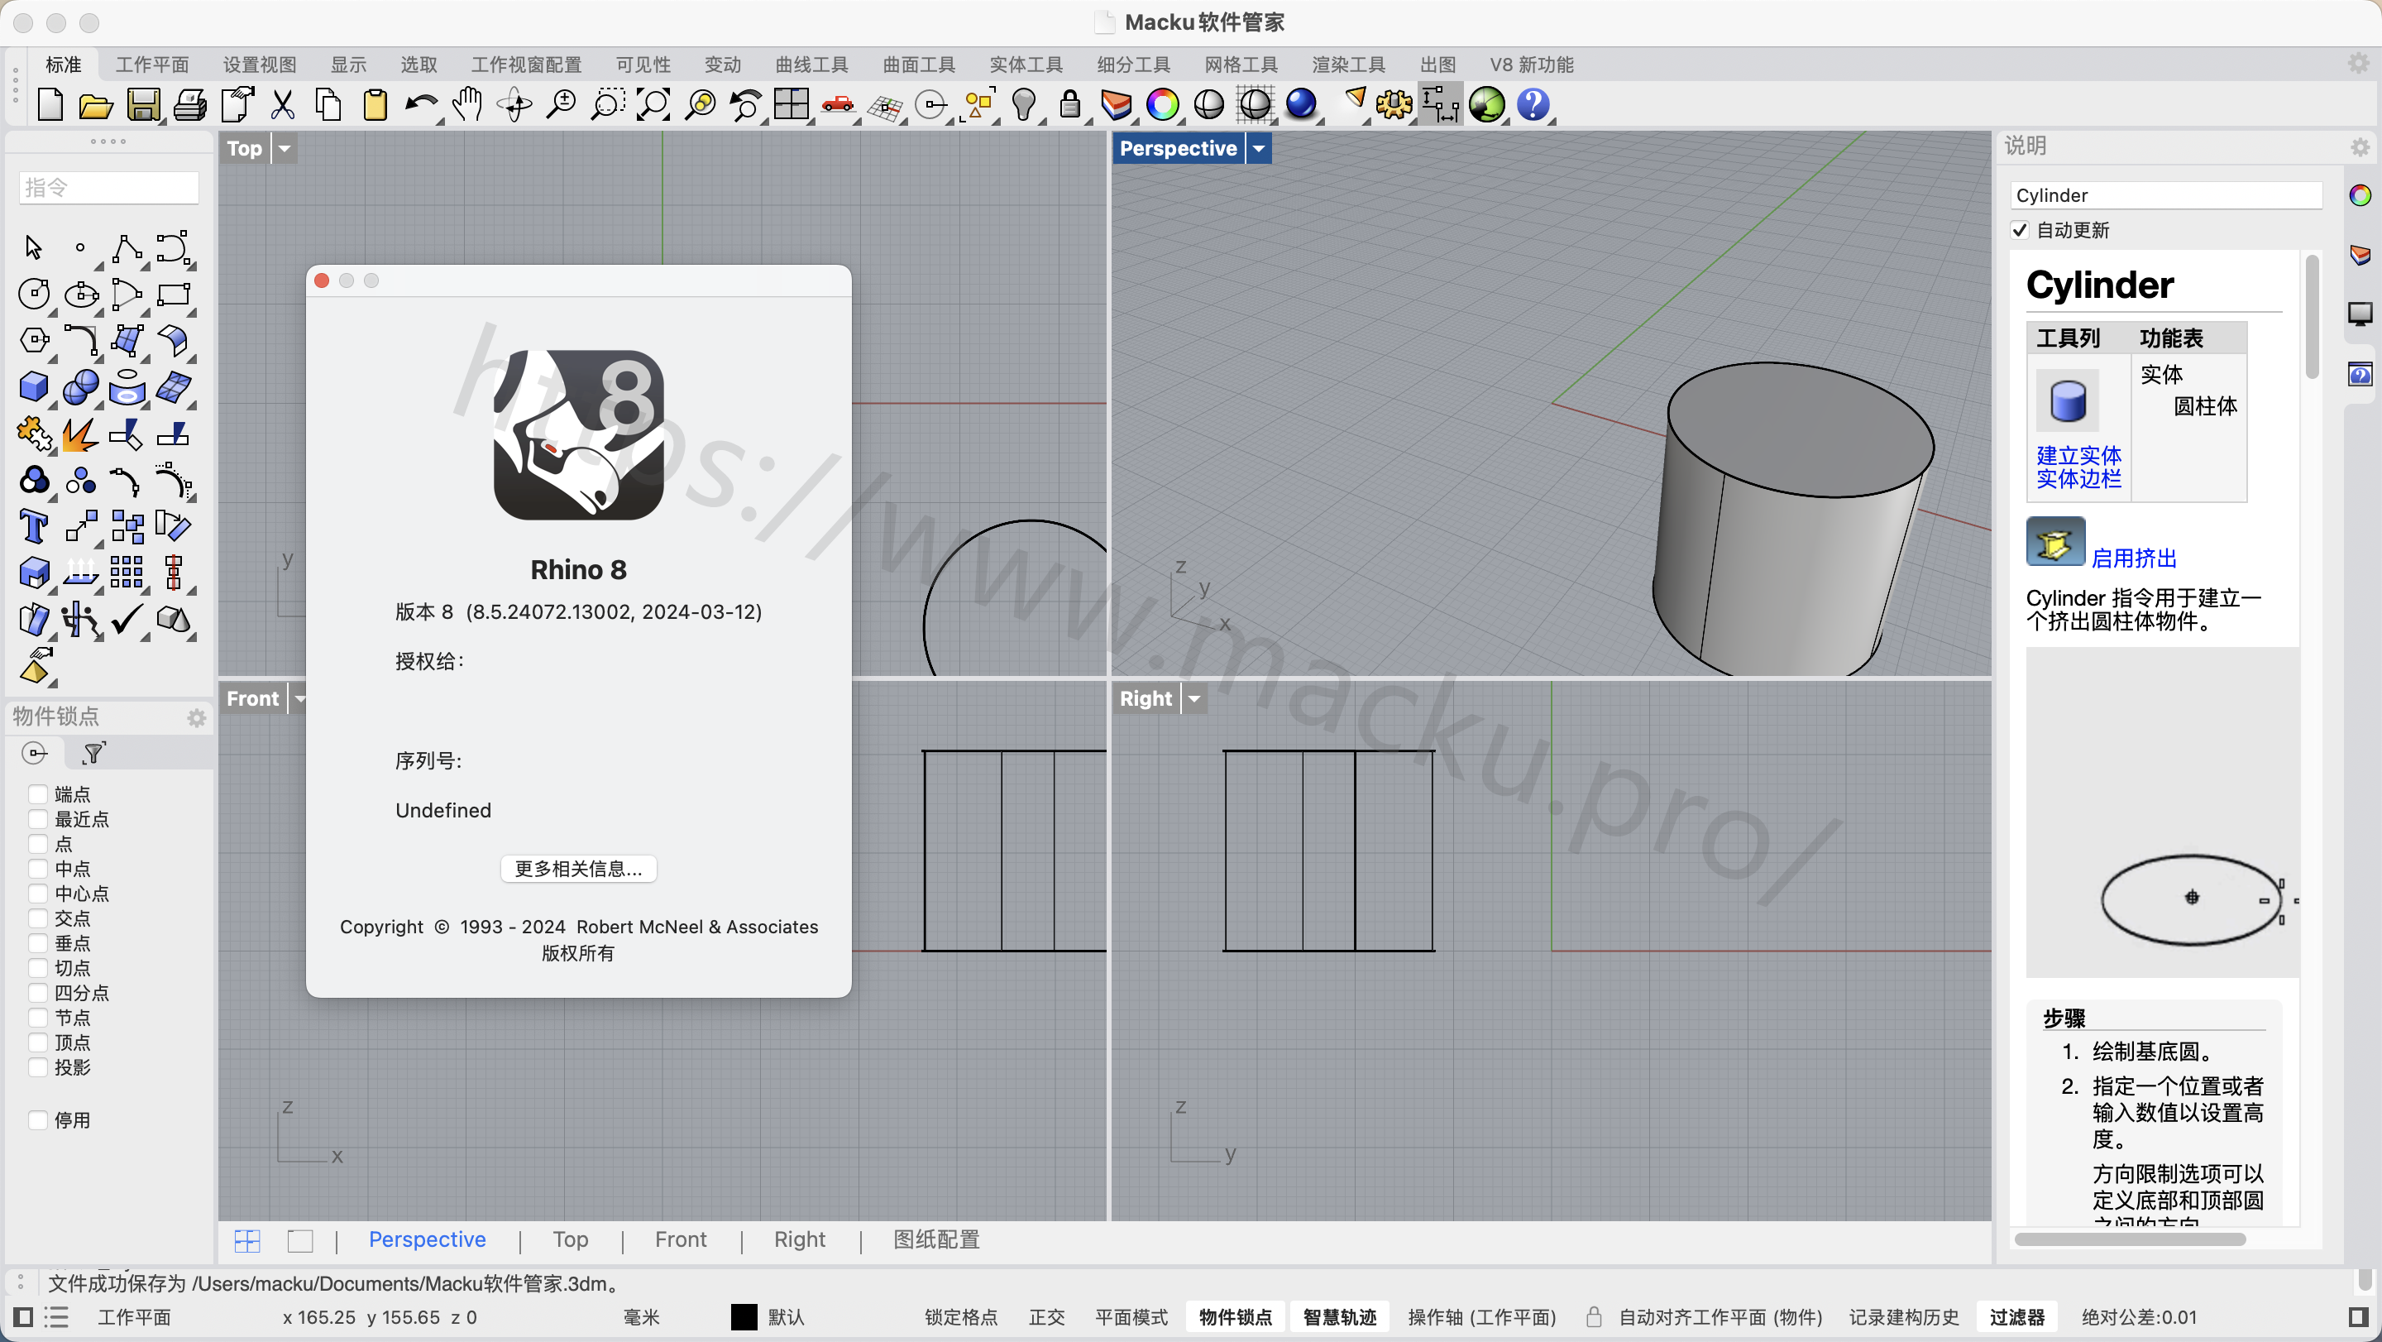Click the 更多相关信息... button
Screen dimensions: 2382x1342
click(578, 869)
